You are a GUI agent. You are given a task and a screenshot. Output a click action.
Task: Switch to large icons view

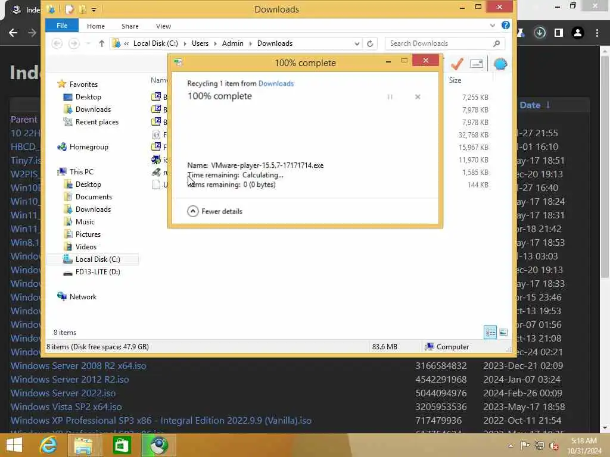(x=503, y=332)
